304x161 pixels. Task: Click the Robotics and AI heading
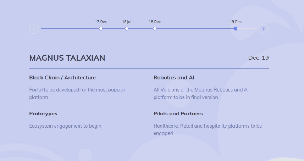[174, 77]
